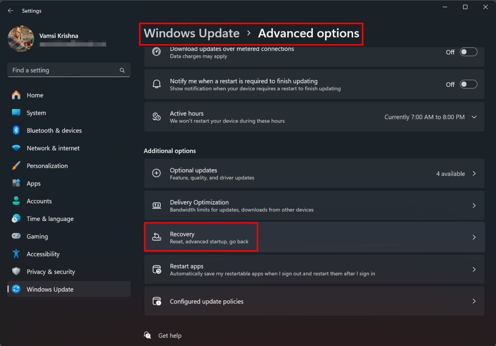Open Delivery Optimization chevron
The height and width of the screenshot is (346, 496).
click(474, 205)
